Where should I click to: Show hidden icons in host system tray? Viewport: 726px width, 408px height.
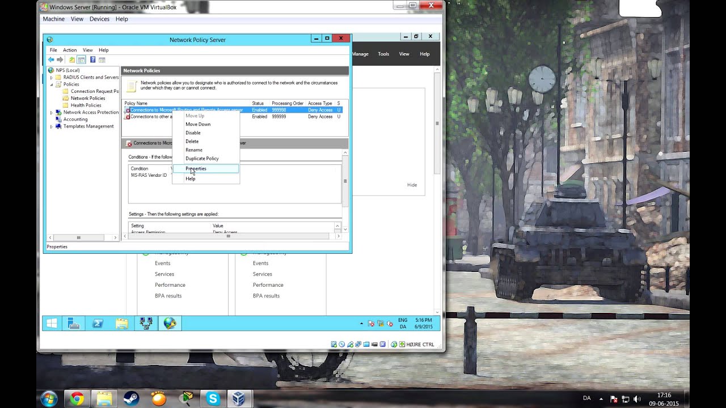[x=601, y=399]
